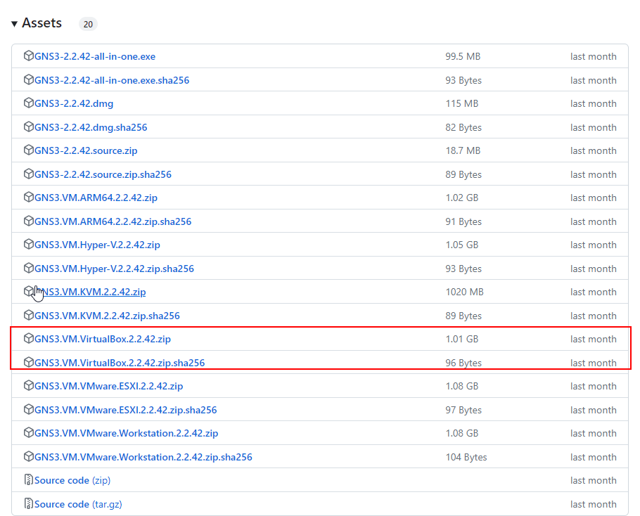
Task: Click package icon beside GNS3.VM.VirtualBox.2.2.42.zip
Action: coord(29,339)
